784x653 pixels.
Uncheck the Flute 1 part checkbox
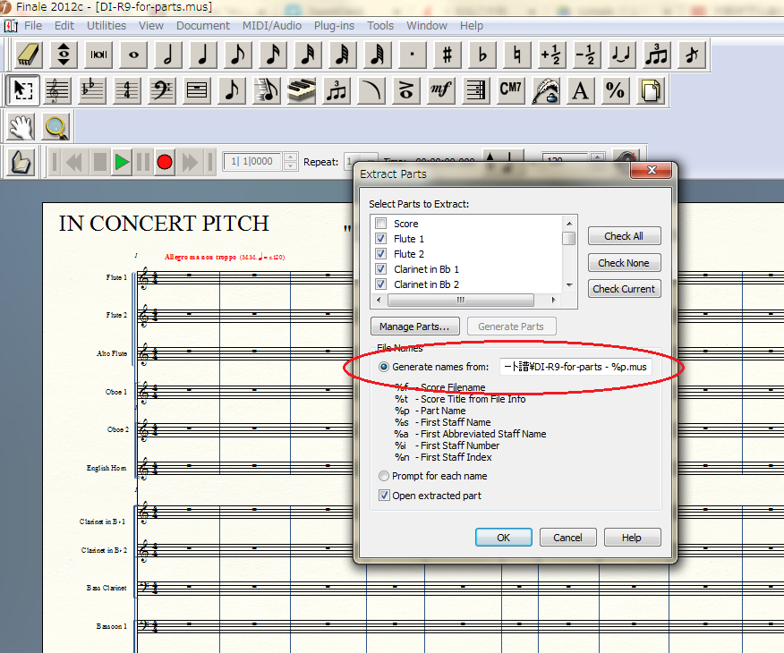[x=381, y=239]
